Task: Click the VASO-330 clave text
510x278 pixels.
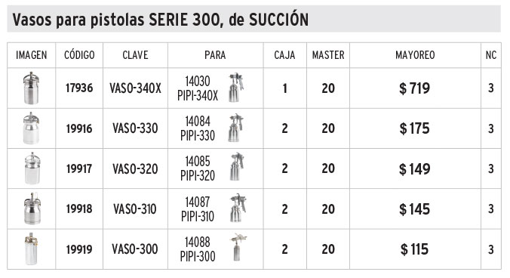Action: pos(135,128)
